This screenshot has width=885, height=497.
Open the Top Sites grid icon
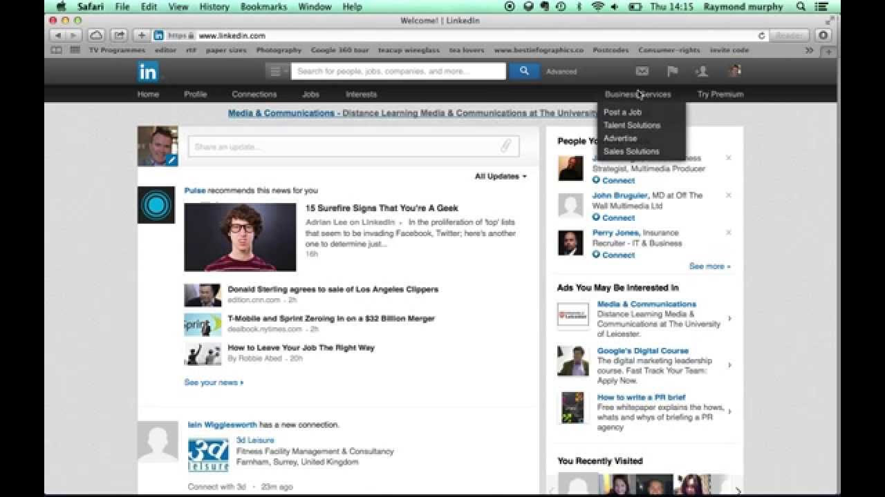[75, 50]
